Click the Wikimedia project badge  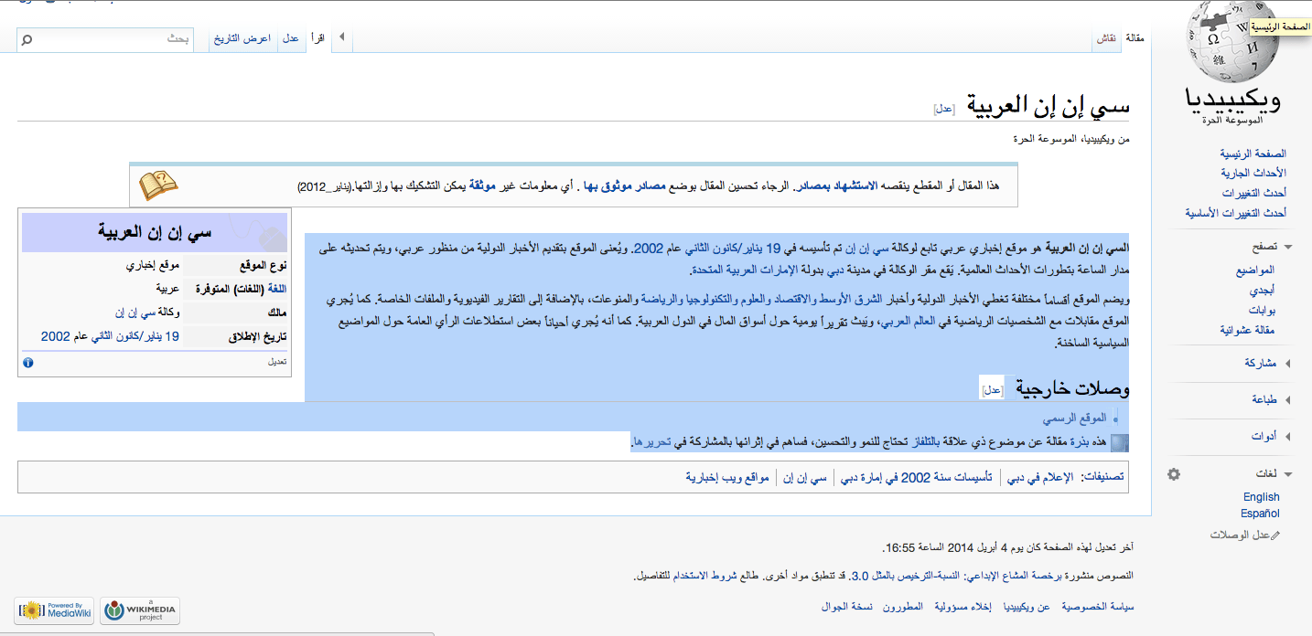pos(140,610)
